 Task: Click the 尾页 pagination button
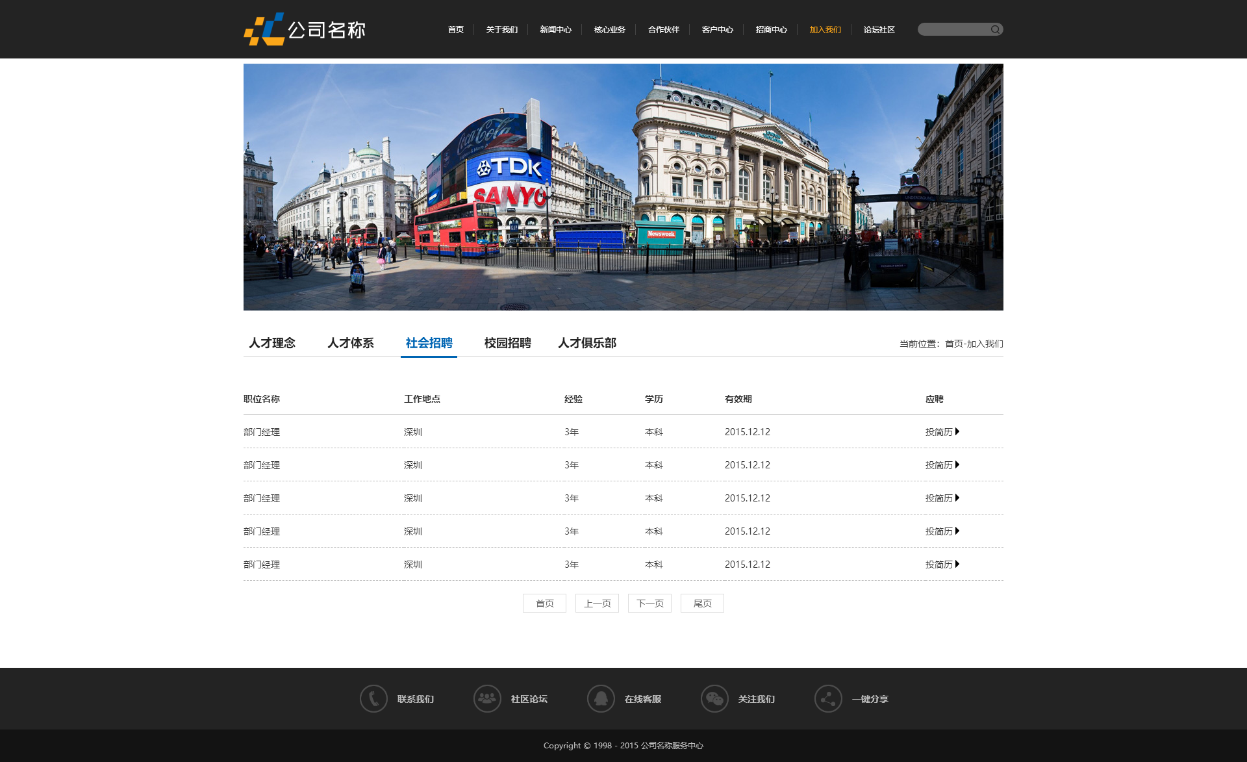tap(702, 603)
